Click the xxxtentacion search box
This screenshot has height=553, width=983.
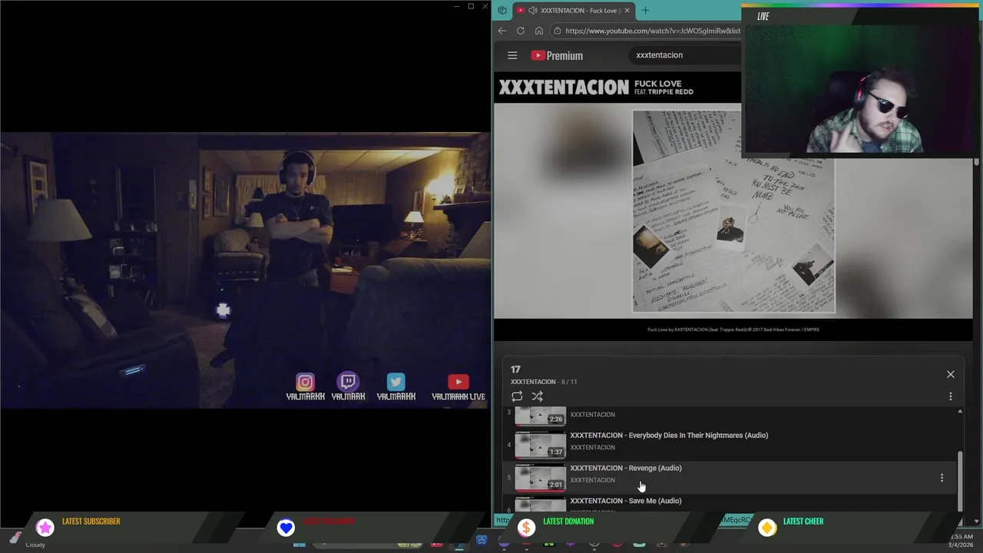coord(683,55)
